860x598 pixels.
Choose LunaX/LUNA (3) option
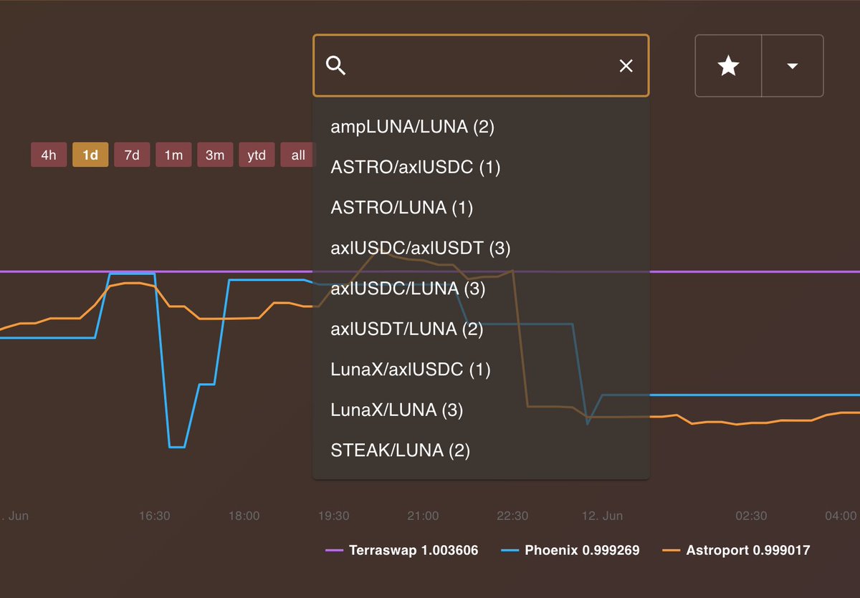[x=481, y=410]
